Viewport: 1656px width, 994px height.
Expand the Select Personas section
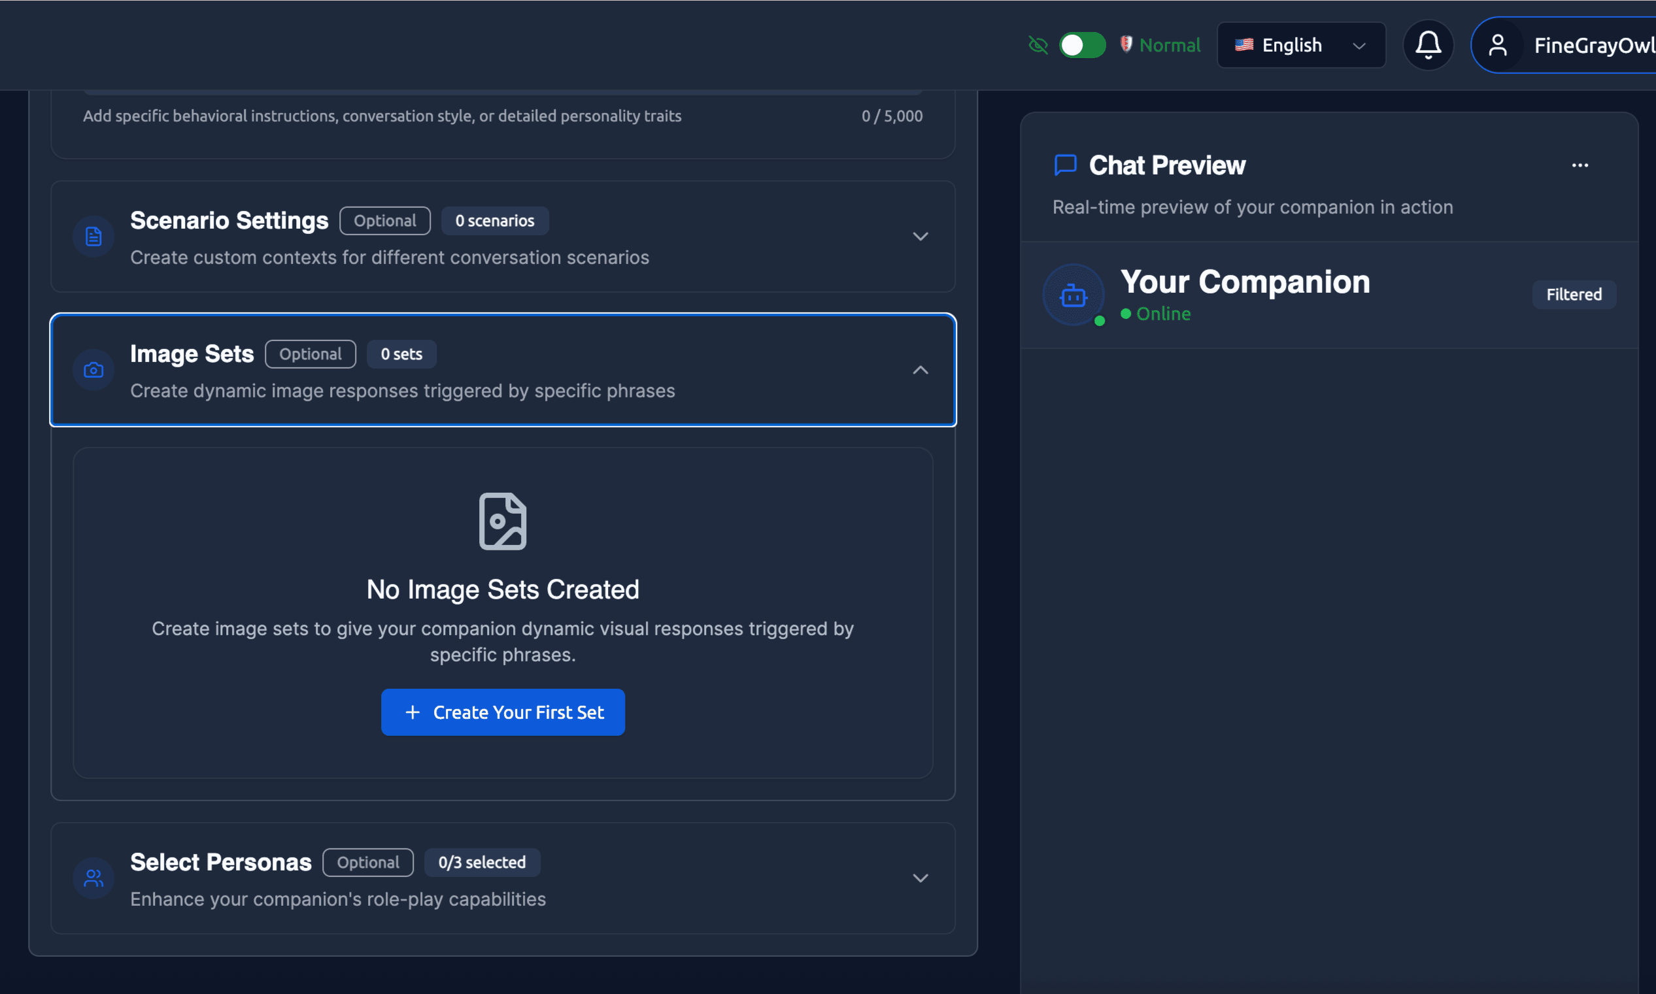(x=920, y=878)
